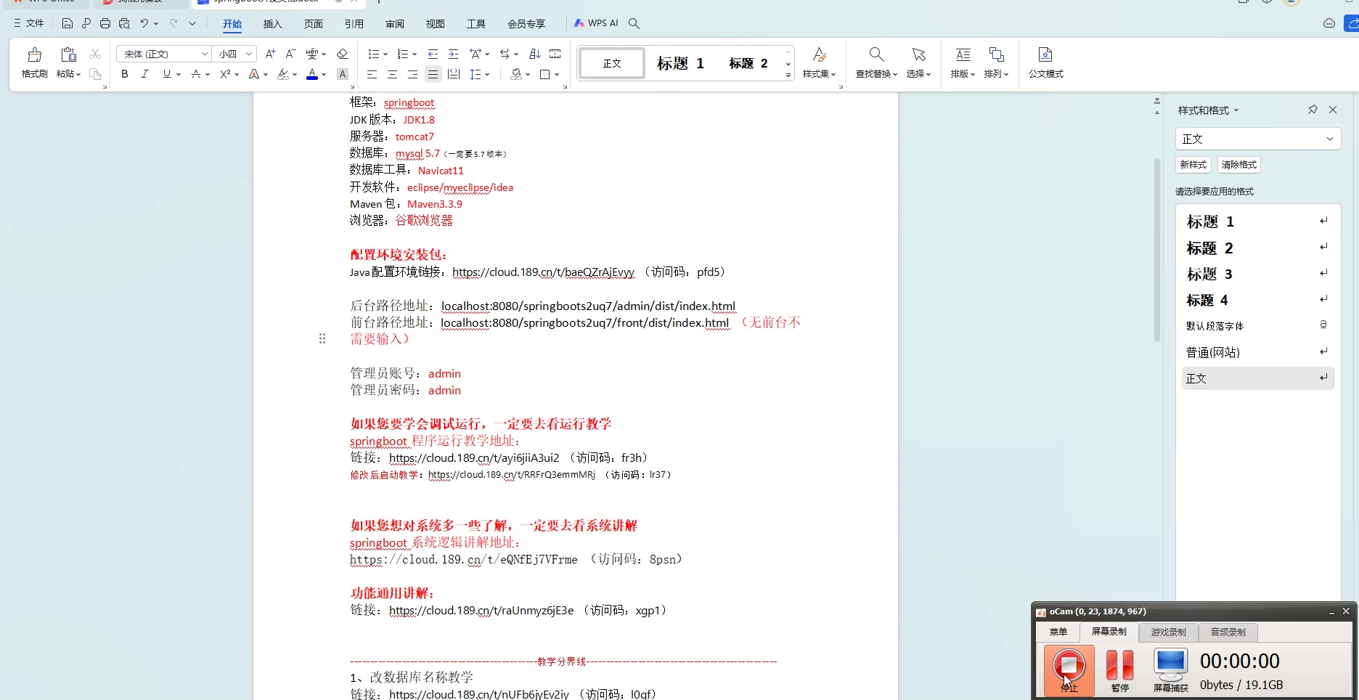Clear formatting with the eraser icon
The height and width of the screenshot is (700, 1359).
343,54
